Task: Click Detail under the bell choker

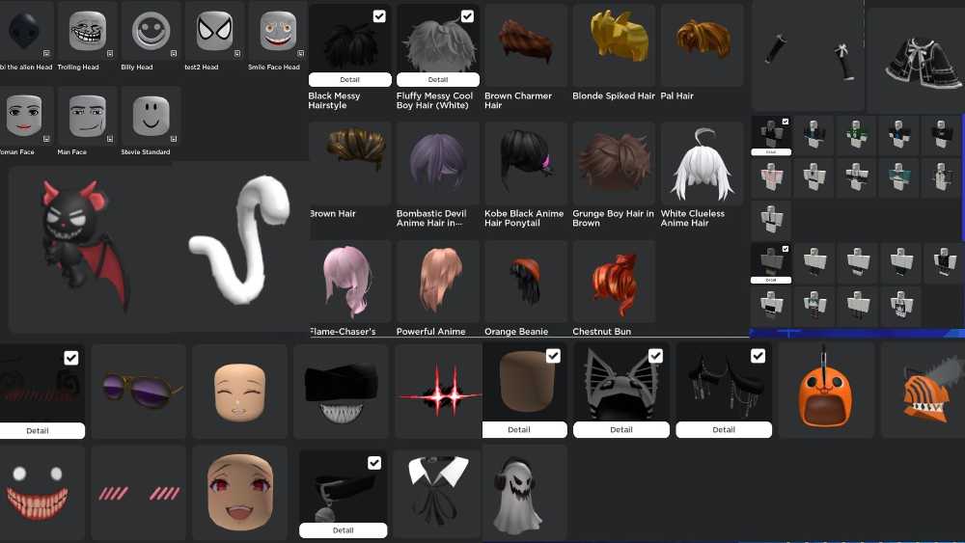Action: coord(343,530)
